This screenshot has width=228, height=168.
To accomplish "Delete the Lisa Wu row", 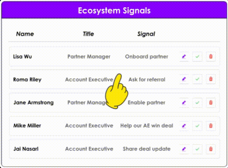I will [x=211, y=56].
